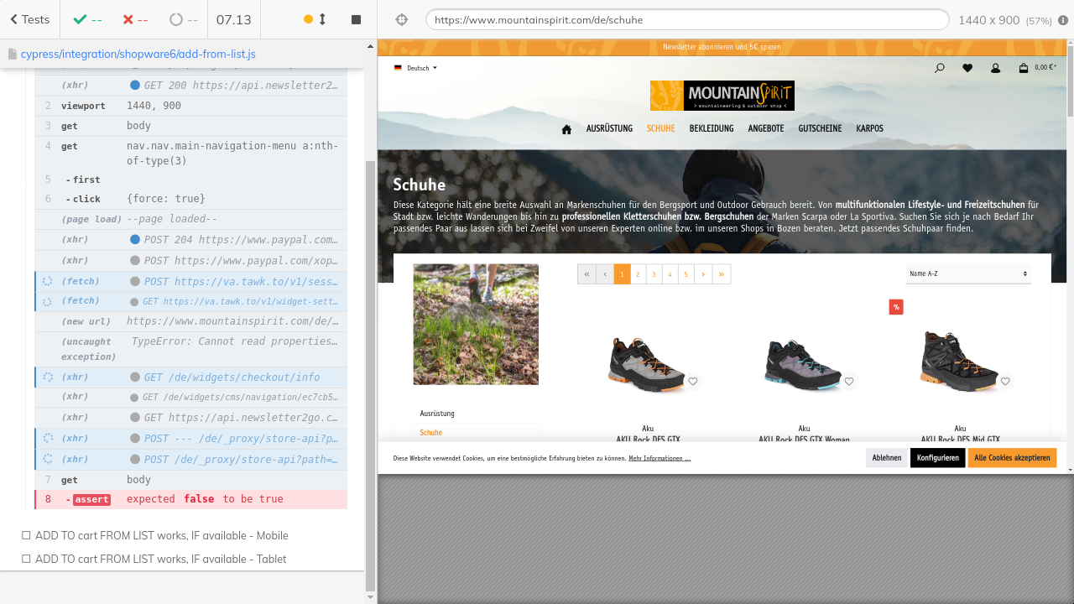Open the Name A-Z sorting dropdown
This screenshot has width=1074, height=604.
point(967,273)
